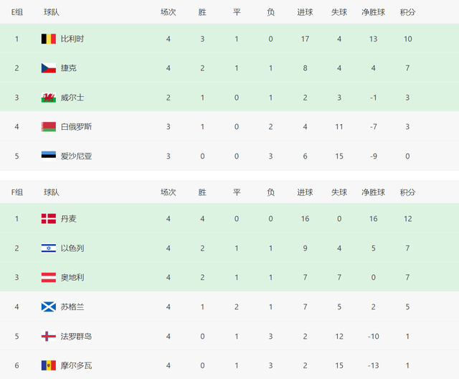
Task: Click the Belgium flag icon
Action: coord(48,39)
